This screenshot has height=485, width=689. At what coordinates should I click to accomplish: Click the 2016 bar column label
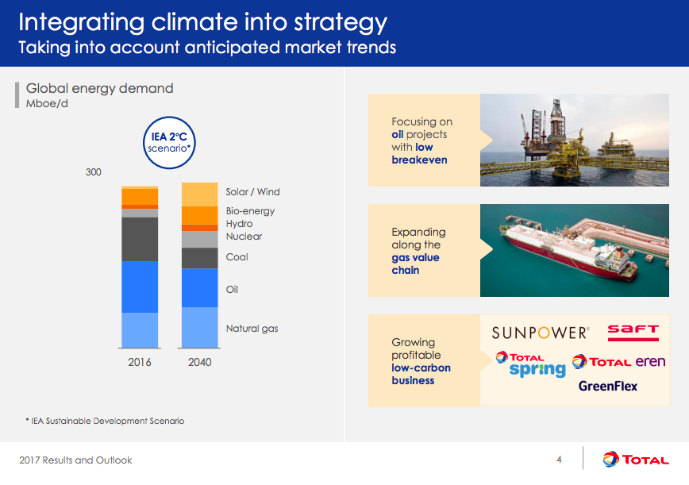(x=140, y=361)
